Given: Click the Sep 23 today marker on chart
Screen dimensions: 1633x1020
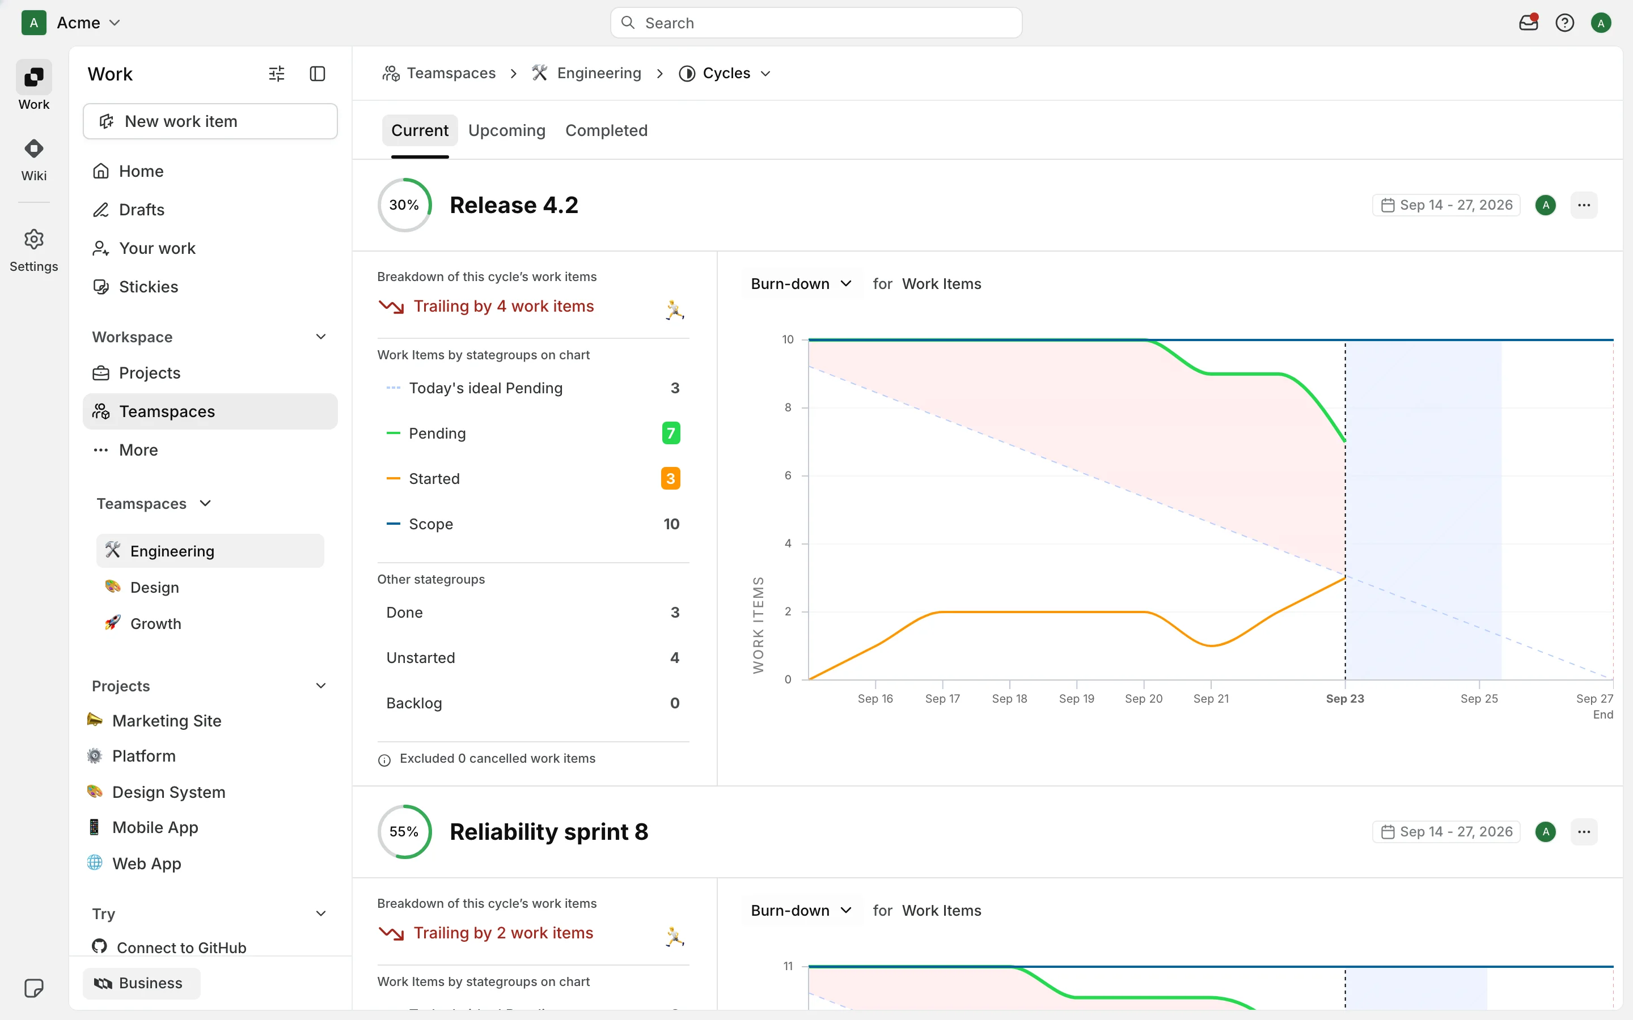Looking at the screenshot, I should (1345, 699).
